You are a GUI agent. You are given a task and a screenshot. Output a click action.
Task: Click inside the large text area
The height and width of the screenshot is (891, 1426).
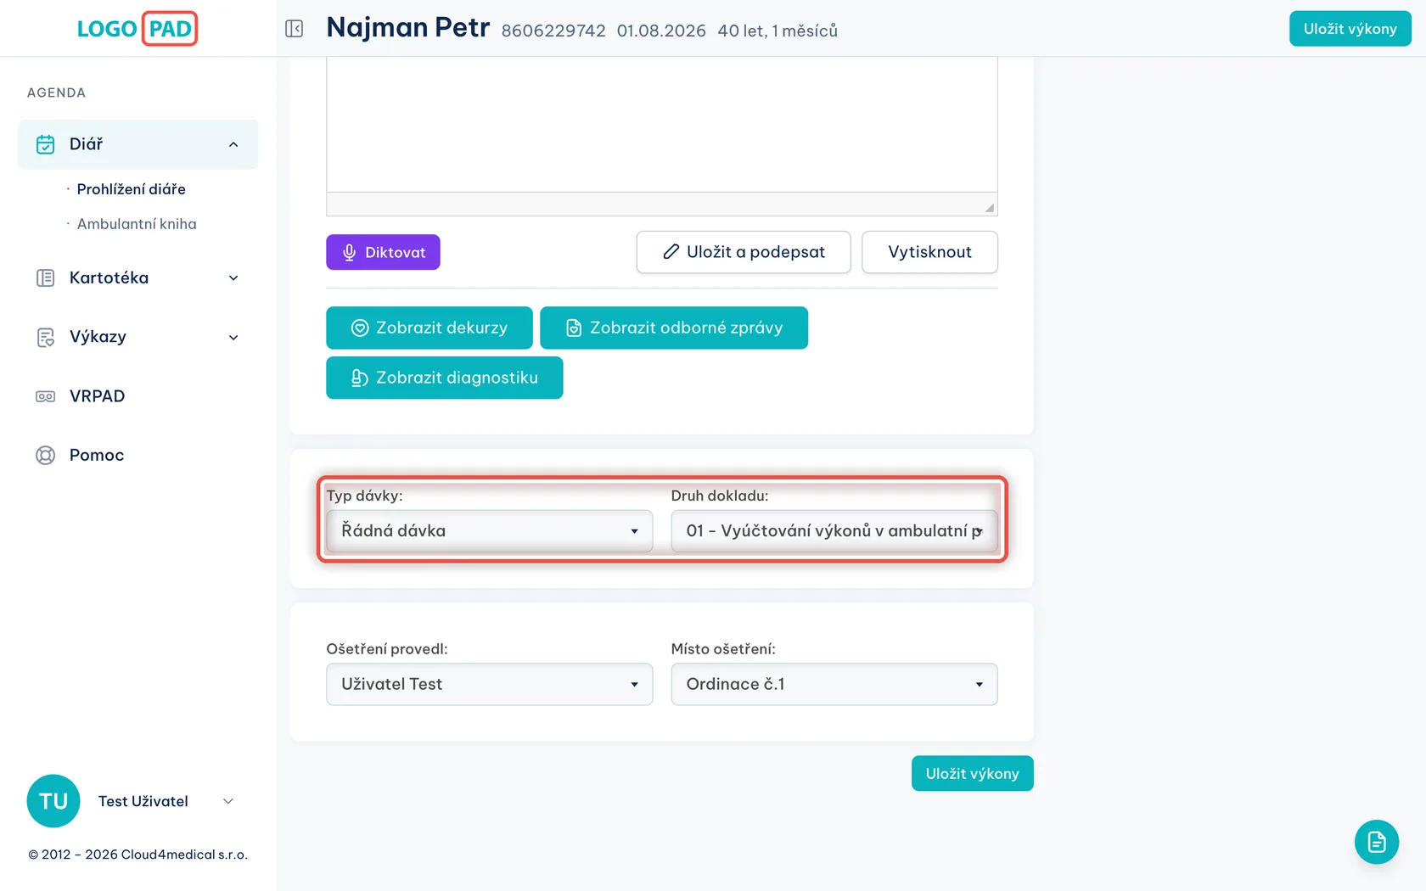tap(662, 124)
